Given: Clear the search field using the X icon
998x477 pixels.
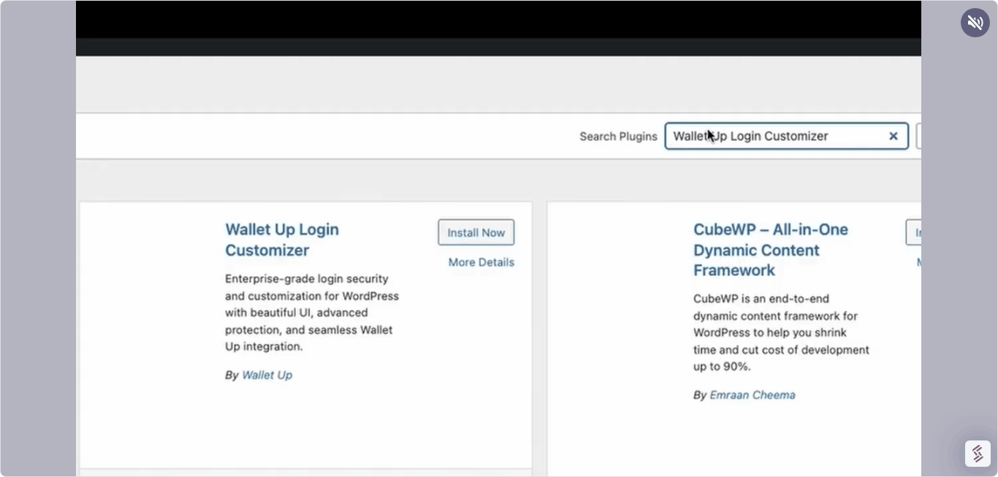Looking at the screenshot, I should [893, 136].
